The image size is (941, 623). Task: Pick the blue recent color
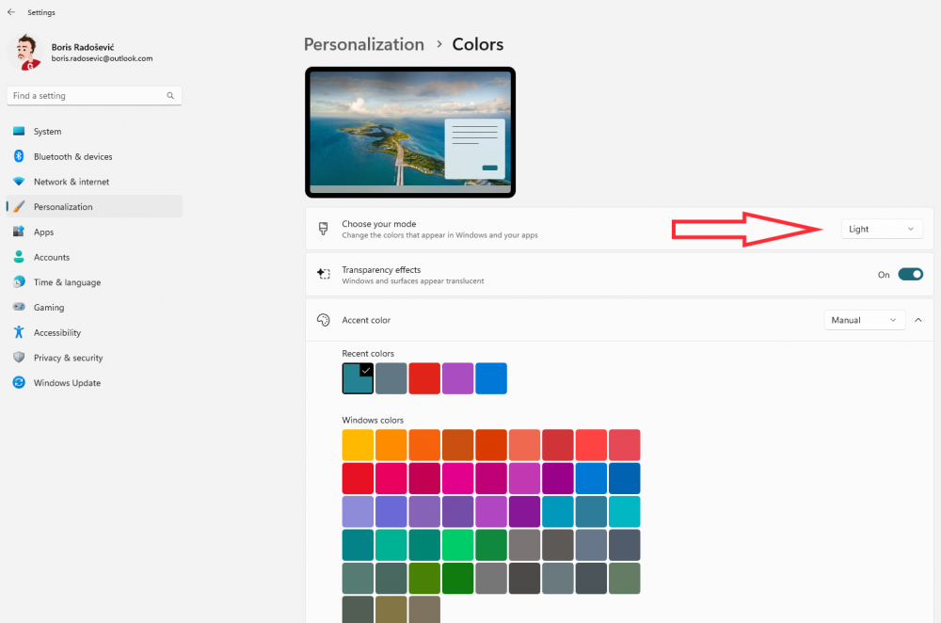(491, 378)
